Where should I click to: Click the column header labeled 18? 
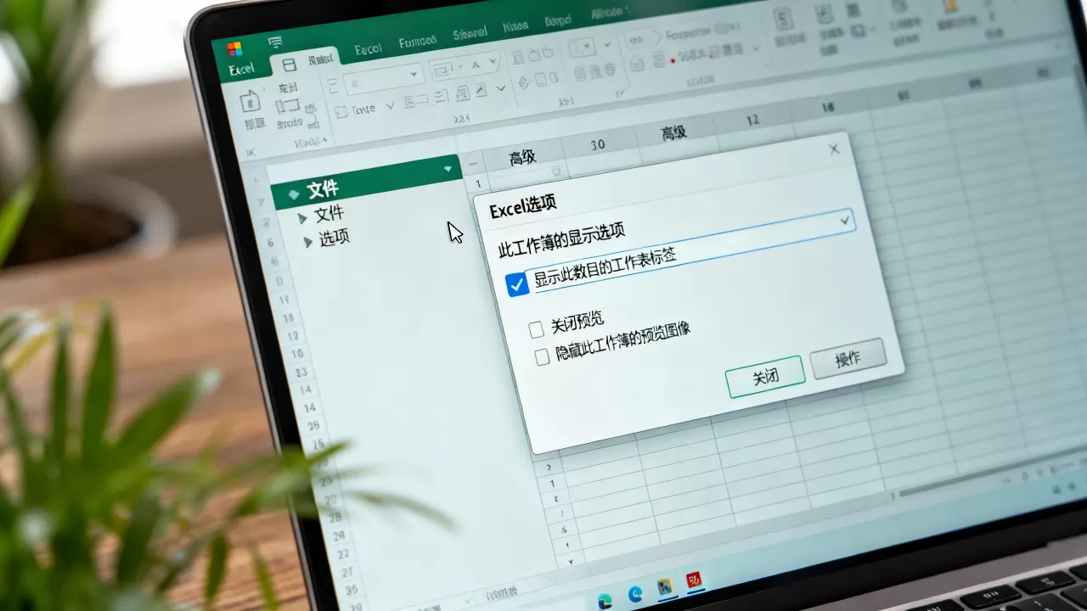pos(828,108)
